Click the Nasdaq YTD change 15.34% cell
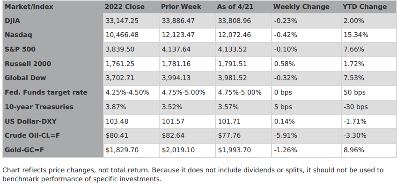The image size is (397, 184). (x=368, y=35)
